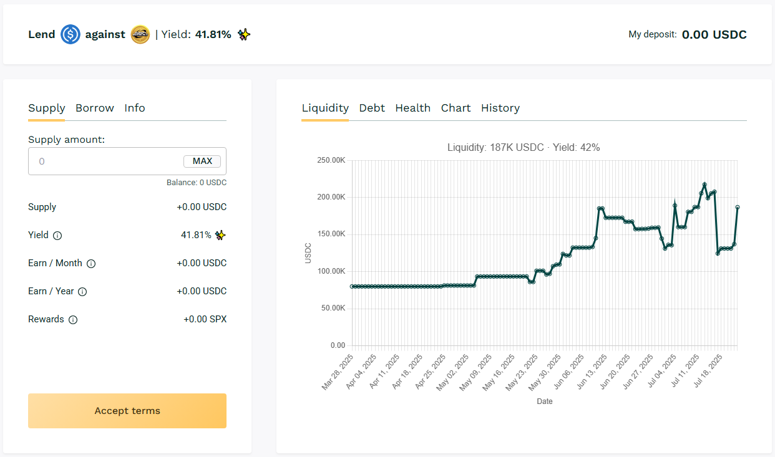
Task: Click the '100.00K' y-axis label
Action: [331, 271]
